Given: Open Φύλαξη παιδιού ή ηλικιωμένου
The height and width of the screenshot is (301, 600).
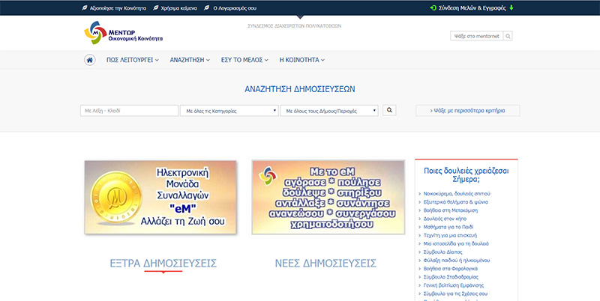Looking at the screenshot, I should coord(457,261).
